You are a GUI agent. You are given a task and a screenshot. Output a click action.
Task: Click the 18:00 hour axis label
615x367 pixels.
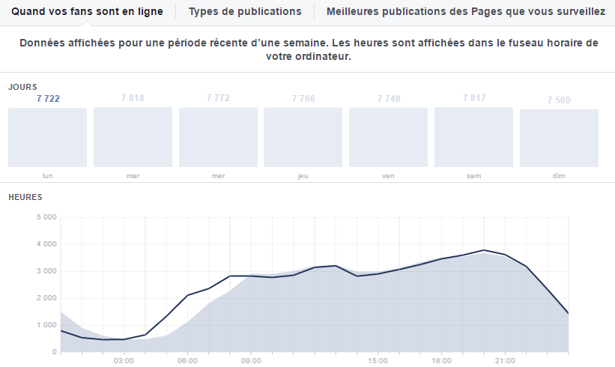coord(442,361)
